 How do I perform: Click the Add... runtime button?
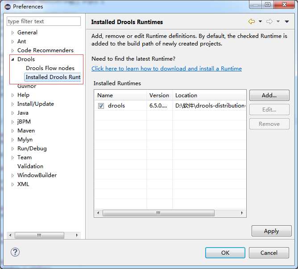tap(269, 95)
